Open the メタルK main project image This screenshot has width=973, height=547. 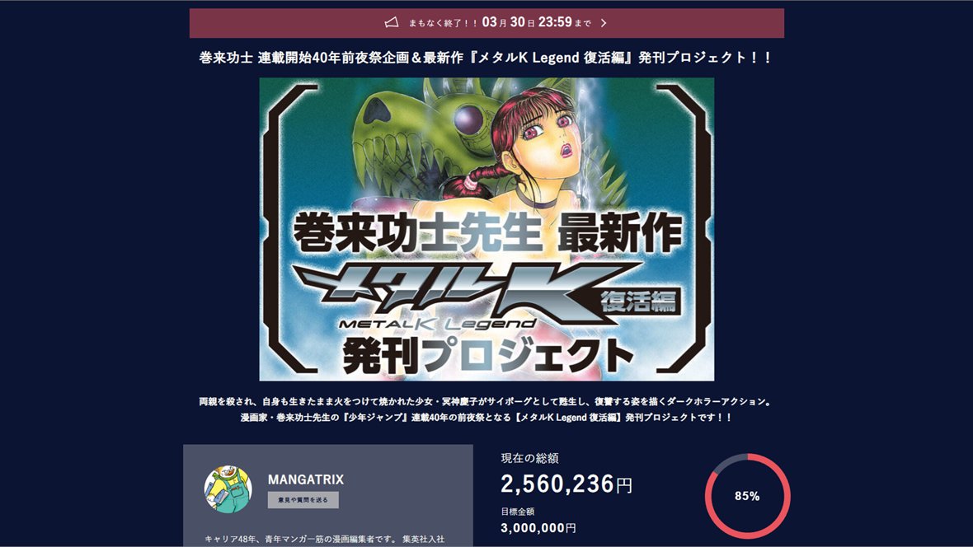point(486,230)
